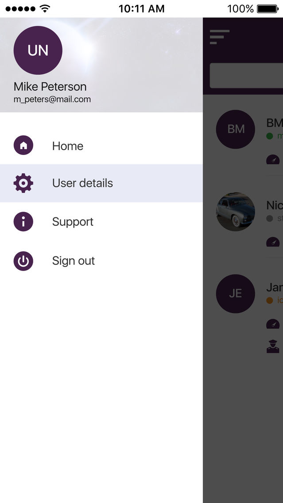Tap the speedometer icon under BM entry
Viewport: 283px width, 503px height.
(x=273, y=159)
